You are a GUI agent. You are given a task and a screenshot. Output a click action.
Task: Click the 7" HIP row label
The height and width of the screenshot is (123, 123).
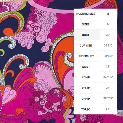pyautogui.click(x=86, y=88)
